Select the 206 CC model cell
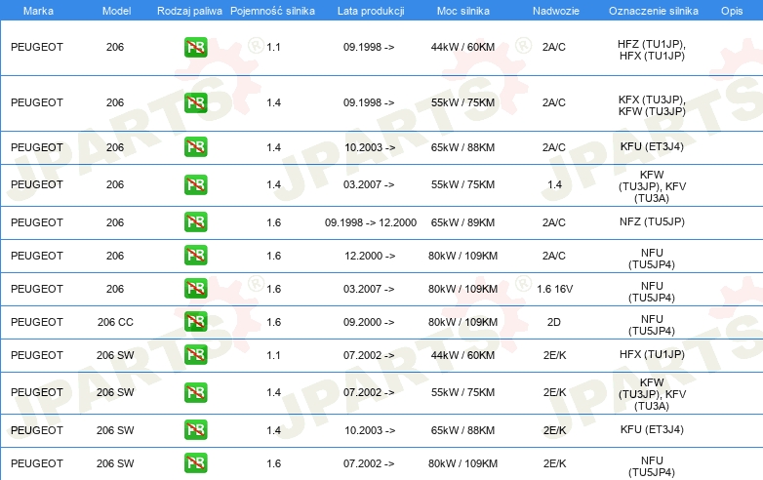 point(115,322)
